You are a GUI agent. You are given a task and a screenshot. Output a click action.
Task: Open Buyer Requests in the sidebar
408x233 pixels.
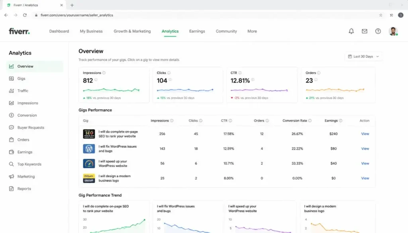[x=31, y=127]
